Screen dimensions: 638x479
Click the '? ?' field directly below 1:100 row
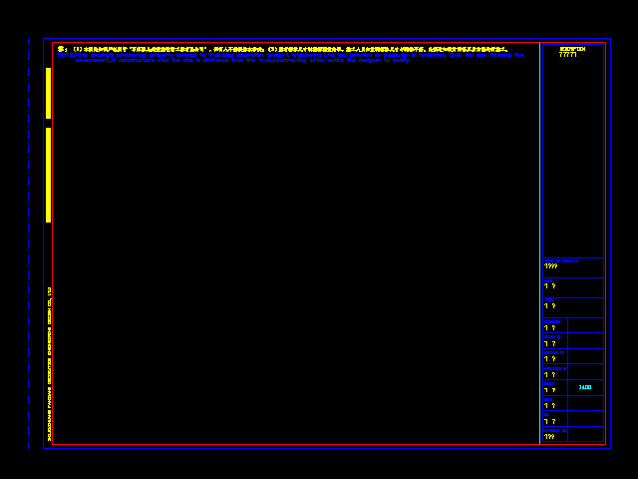550,406
